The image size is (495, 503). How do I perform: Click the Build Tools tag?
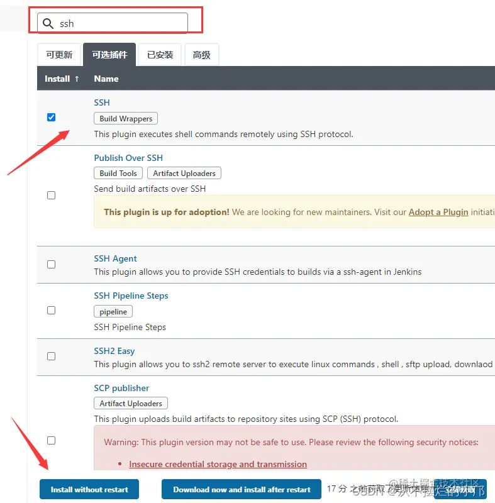[118, 174]
